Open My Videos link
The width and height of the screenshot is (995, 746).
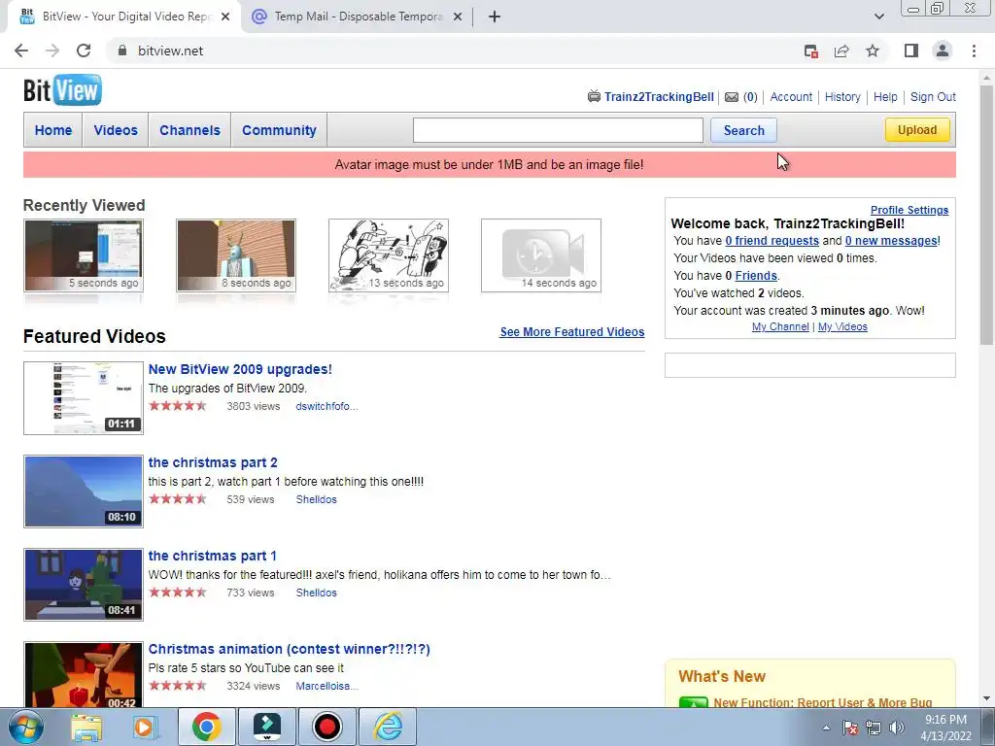(842, 326)
